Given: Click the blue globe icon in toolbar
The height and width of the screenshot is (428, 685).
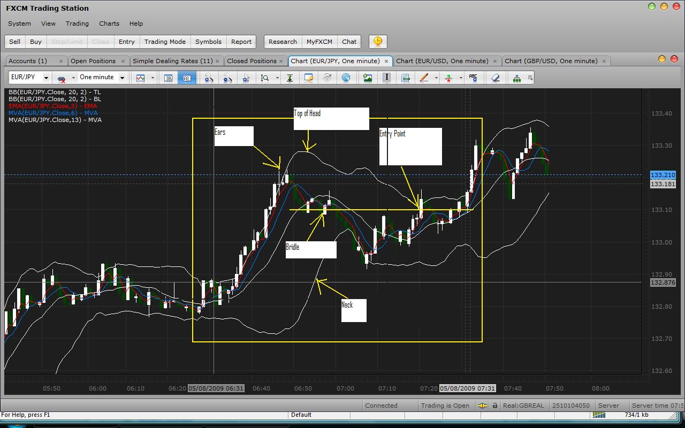Looking at the screenshot, I should [346, 78].
